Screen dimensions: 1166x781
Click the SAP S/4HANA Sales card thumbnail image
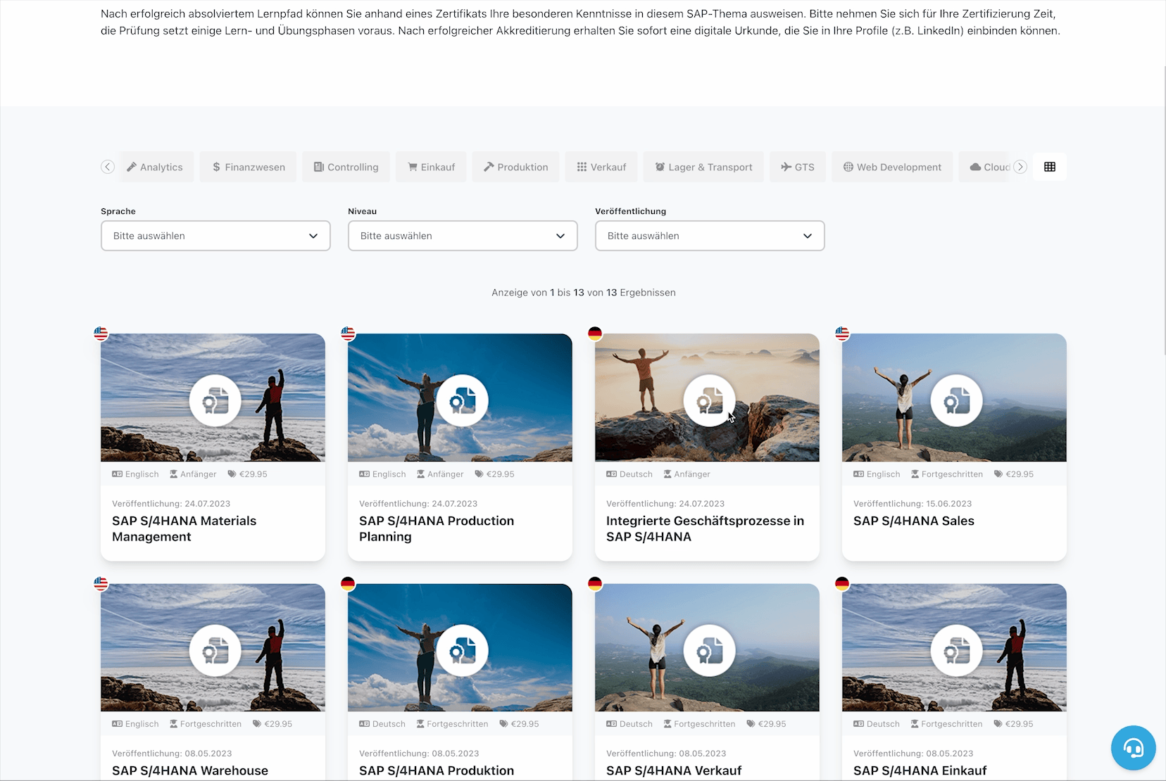pos(954,398)
